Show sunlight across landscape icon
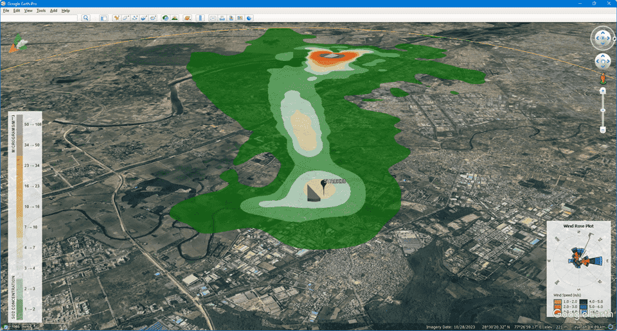617x331 pixels. tap(175, 18)
